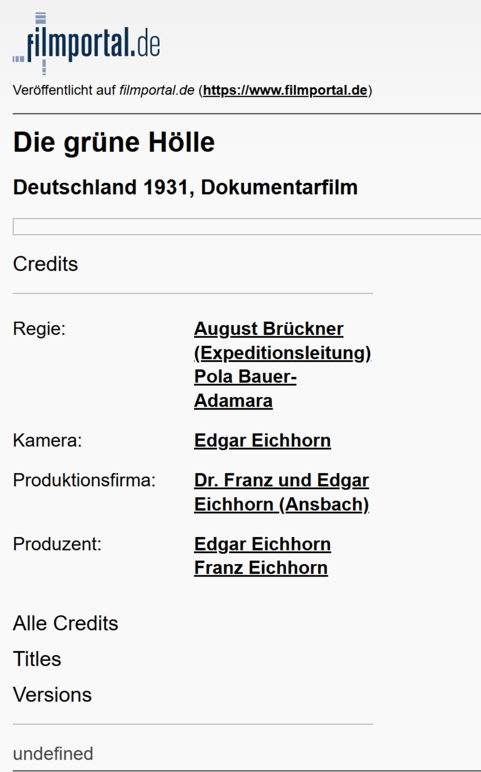Image resolution: width=481 pixels, height=772 pixels.
Task: Open Franz Eichhorn producer link
Action: click(x=261, y=568)
